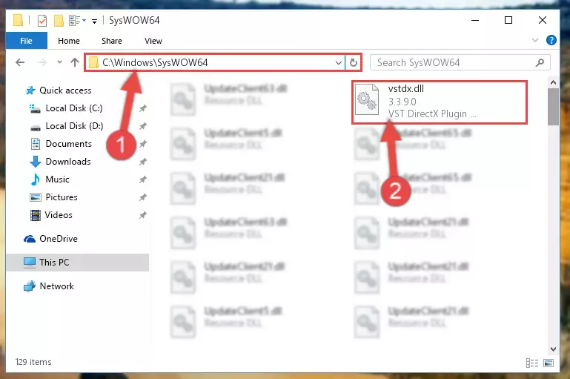Open the File menu tab
570x379 pixels.
point(26,41)
